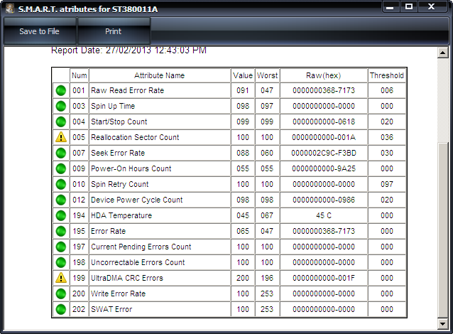453x334 pixels.
Task: Click the Raw(hex) column header
Action: [324, 75]
